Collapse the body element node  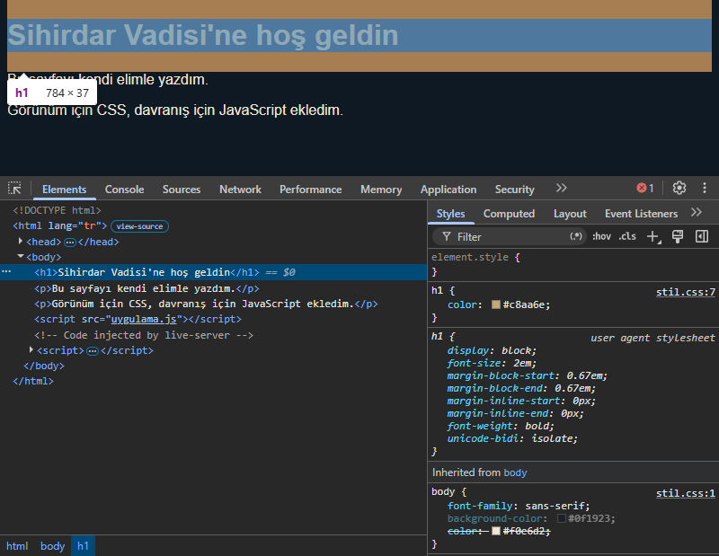(20, 257)
